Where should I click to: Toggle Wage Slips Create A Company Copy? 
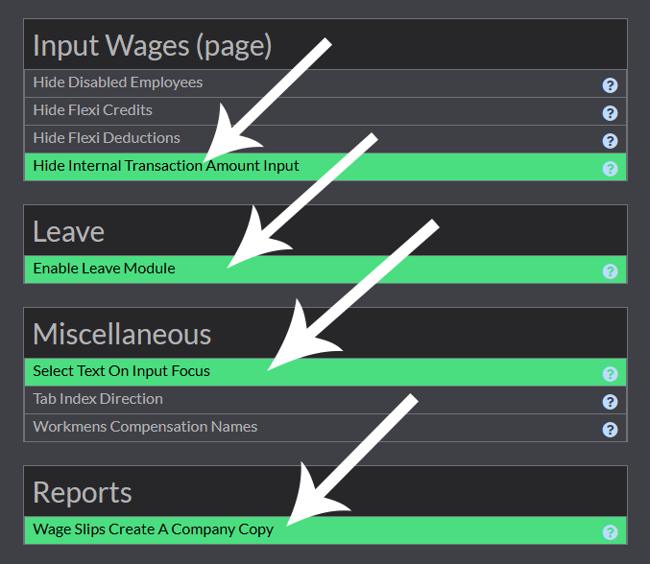(x=153, y=529)
